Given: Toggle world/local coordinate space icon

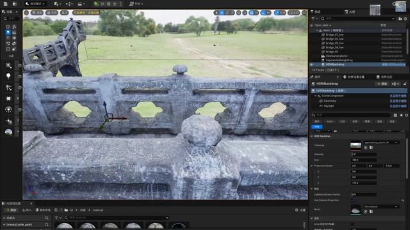Looking at the screenshot, I should [238, 13].
